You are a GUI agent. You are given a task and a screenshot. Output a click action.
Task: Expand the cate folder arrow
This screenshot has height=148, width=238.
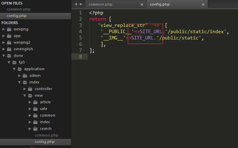pos(30,109)
